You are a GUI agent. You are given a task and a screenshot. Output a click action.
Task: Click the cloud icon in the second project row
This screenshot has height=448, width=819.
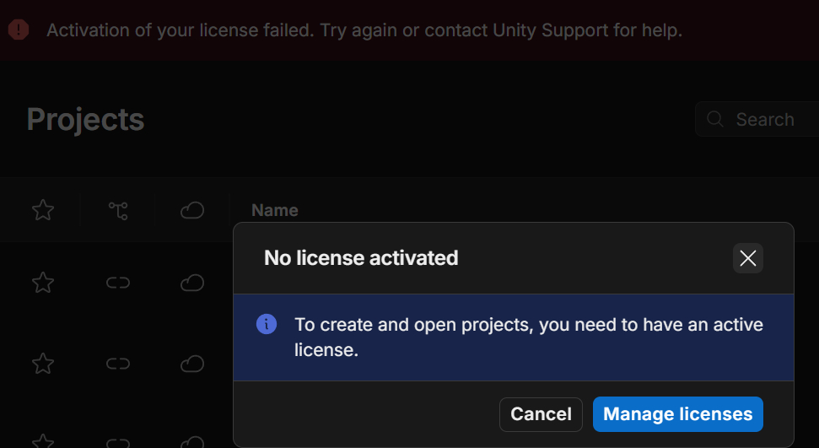(x=192, y=364)
